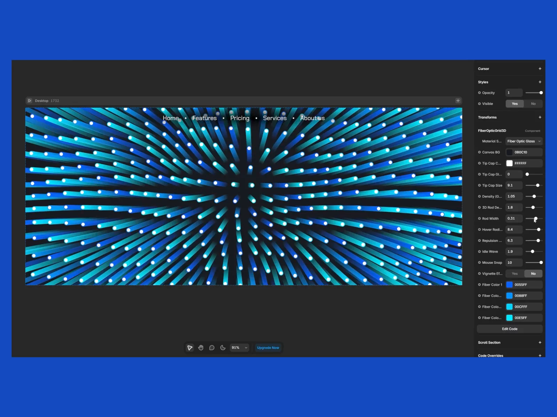Click Services in the canvas navigation
This screenshot has width=557, height=417.
(275, 118)
